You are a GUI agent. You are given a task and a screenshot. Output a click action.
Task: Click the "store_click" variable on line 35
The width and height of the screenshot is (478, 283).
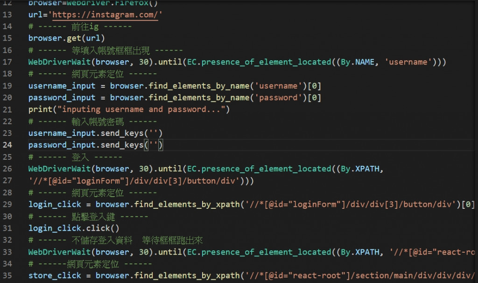[x=55, y=276]
